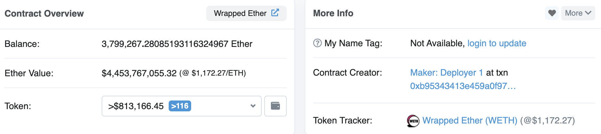This screenshot has height=134, width=601.
Task: Click the blue >116 token count badge
Action: tap(180, 106)
